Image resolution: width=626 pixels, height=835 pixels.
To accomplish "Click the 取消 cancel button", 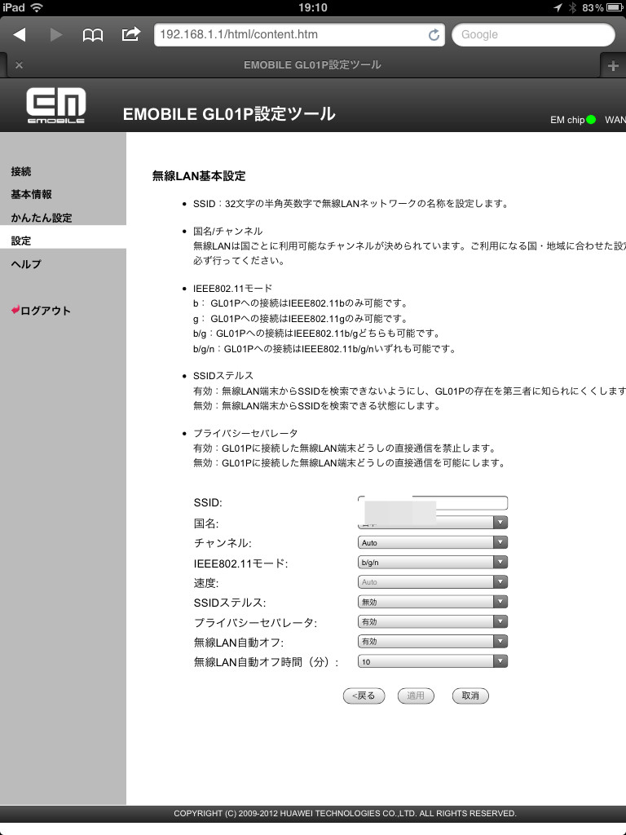I will click(x=470, y=696).
